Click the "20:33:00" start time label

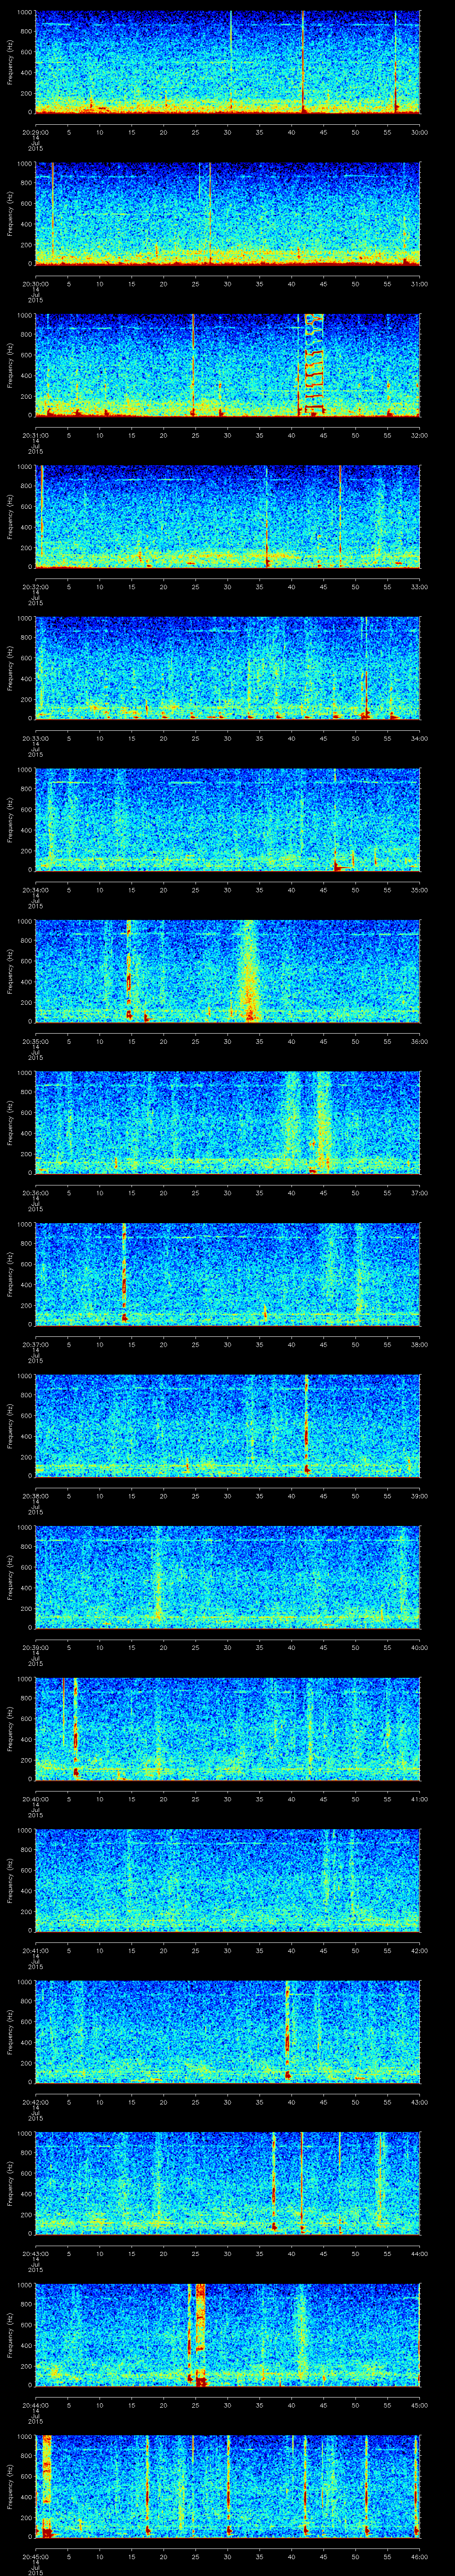click(35, 738)
